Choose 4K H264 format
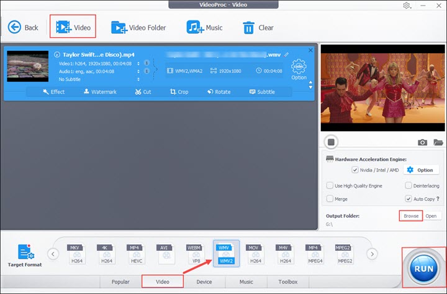 click(107, 254)
